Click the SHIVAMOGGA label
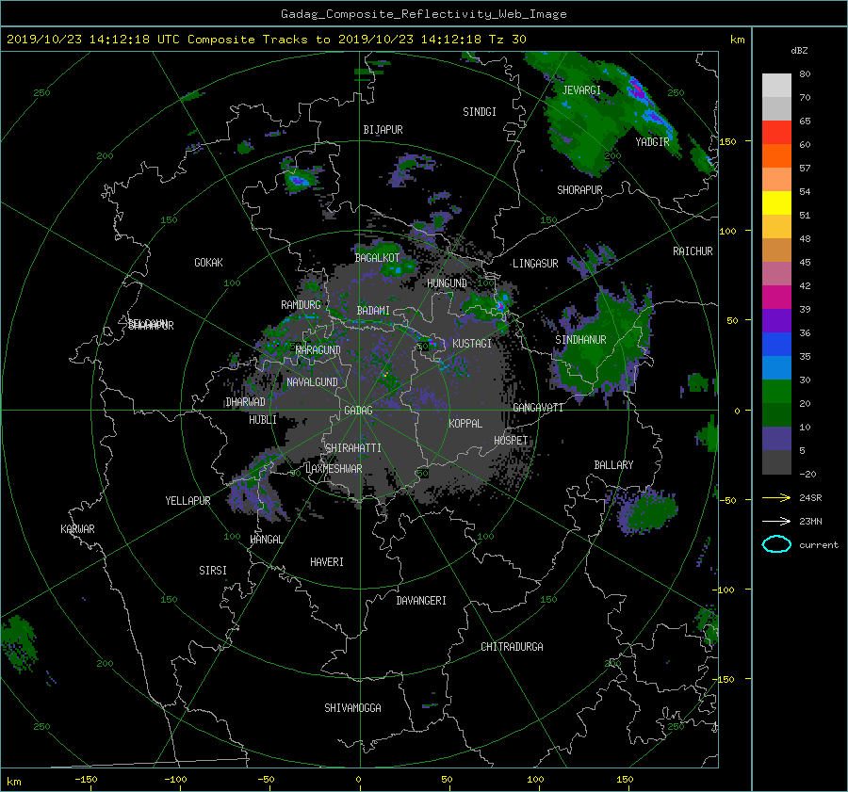This screenshot has width=848, height=792. point(352,707)
